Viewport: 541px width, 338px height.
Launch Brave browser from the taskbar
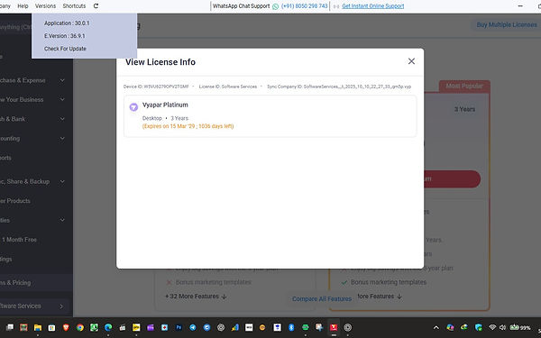[66, 327]
